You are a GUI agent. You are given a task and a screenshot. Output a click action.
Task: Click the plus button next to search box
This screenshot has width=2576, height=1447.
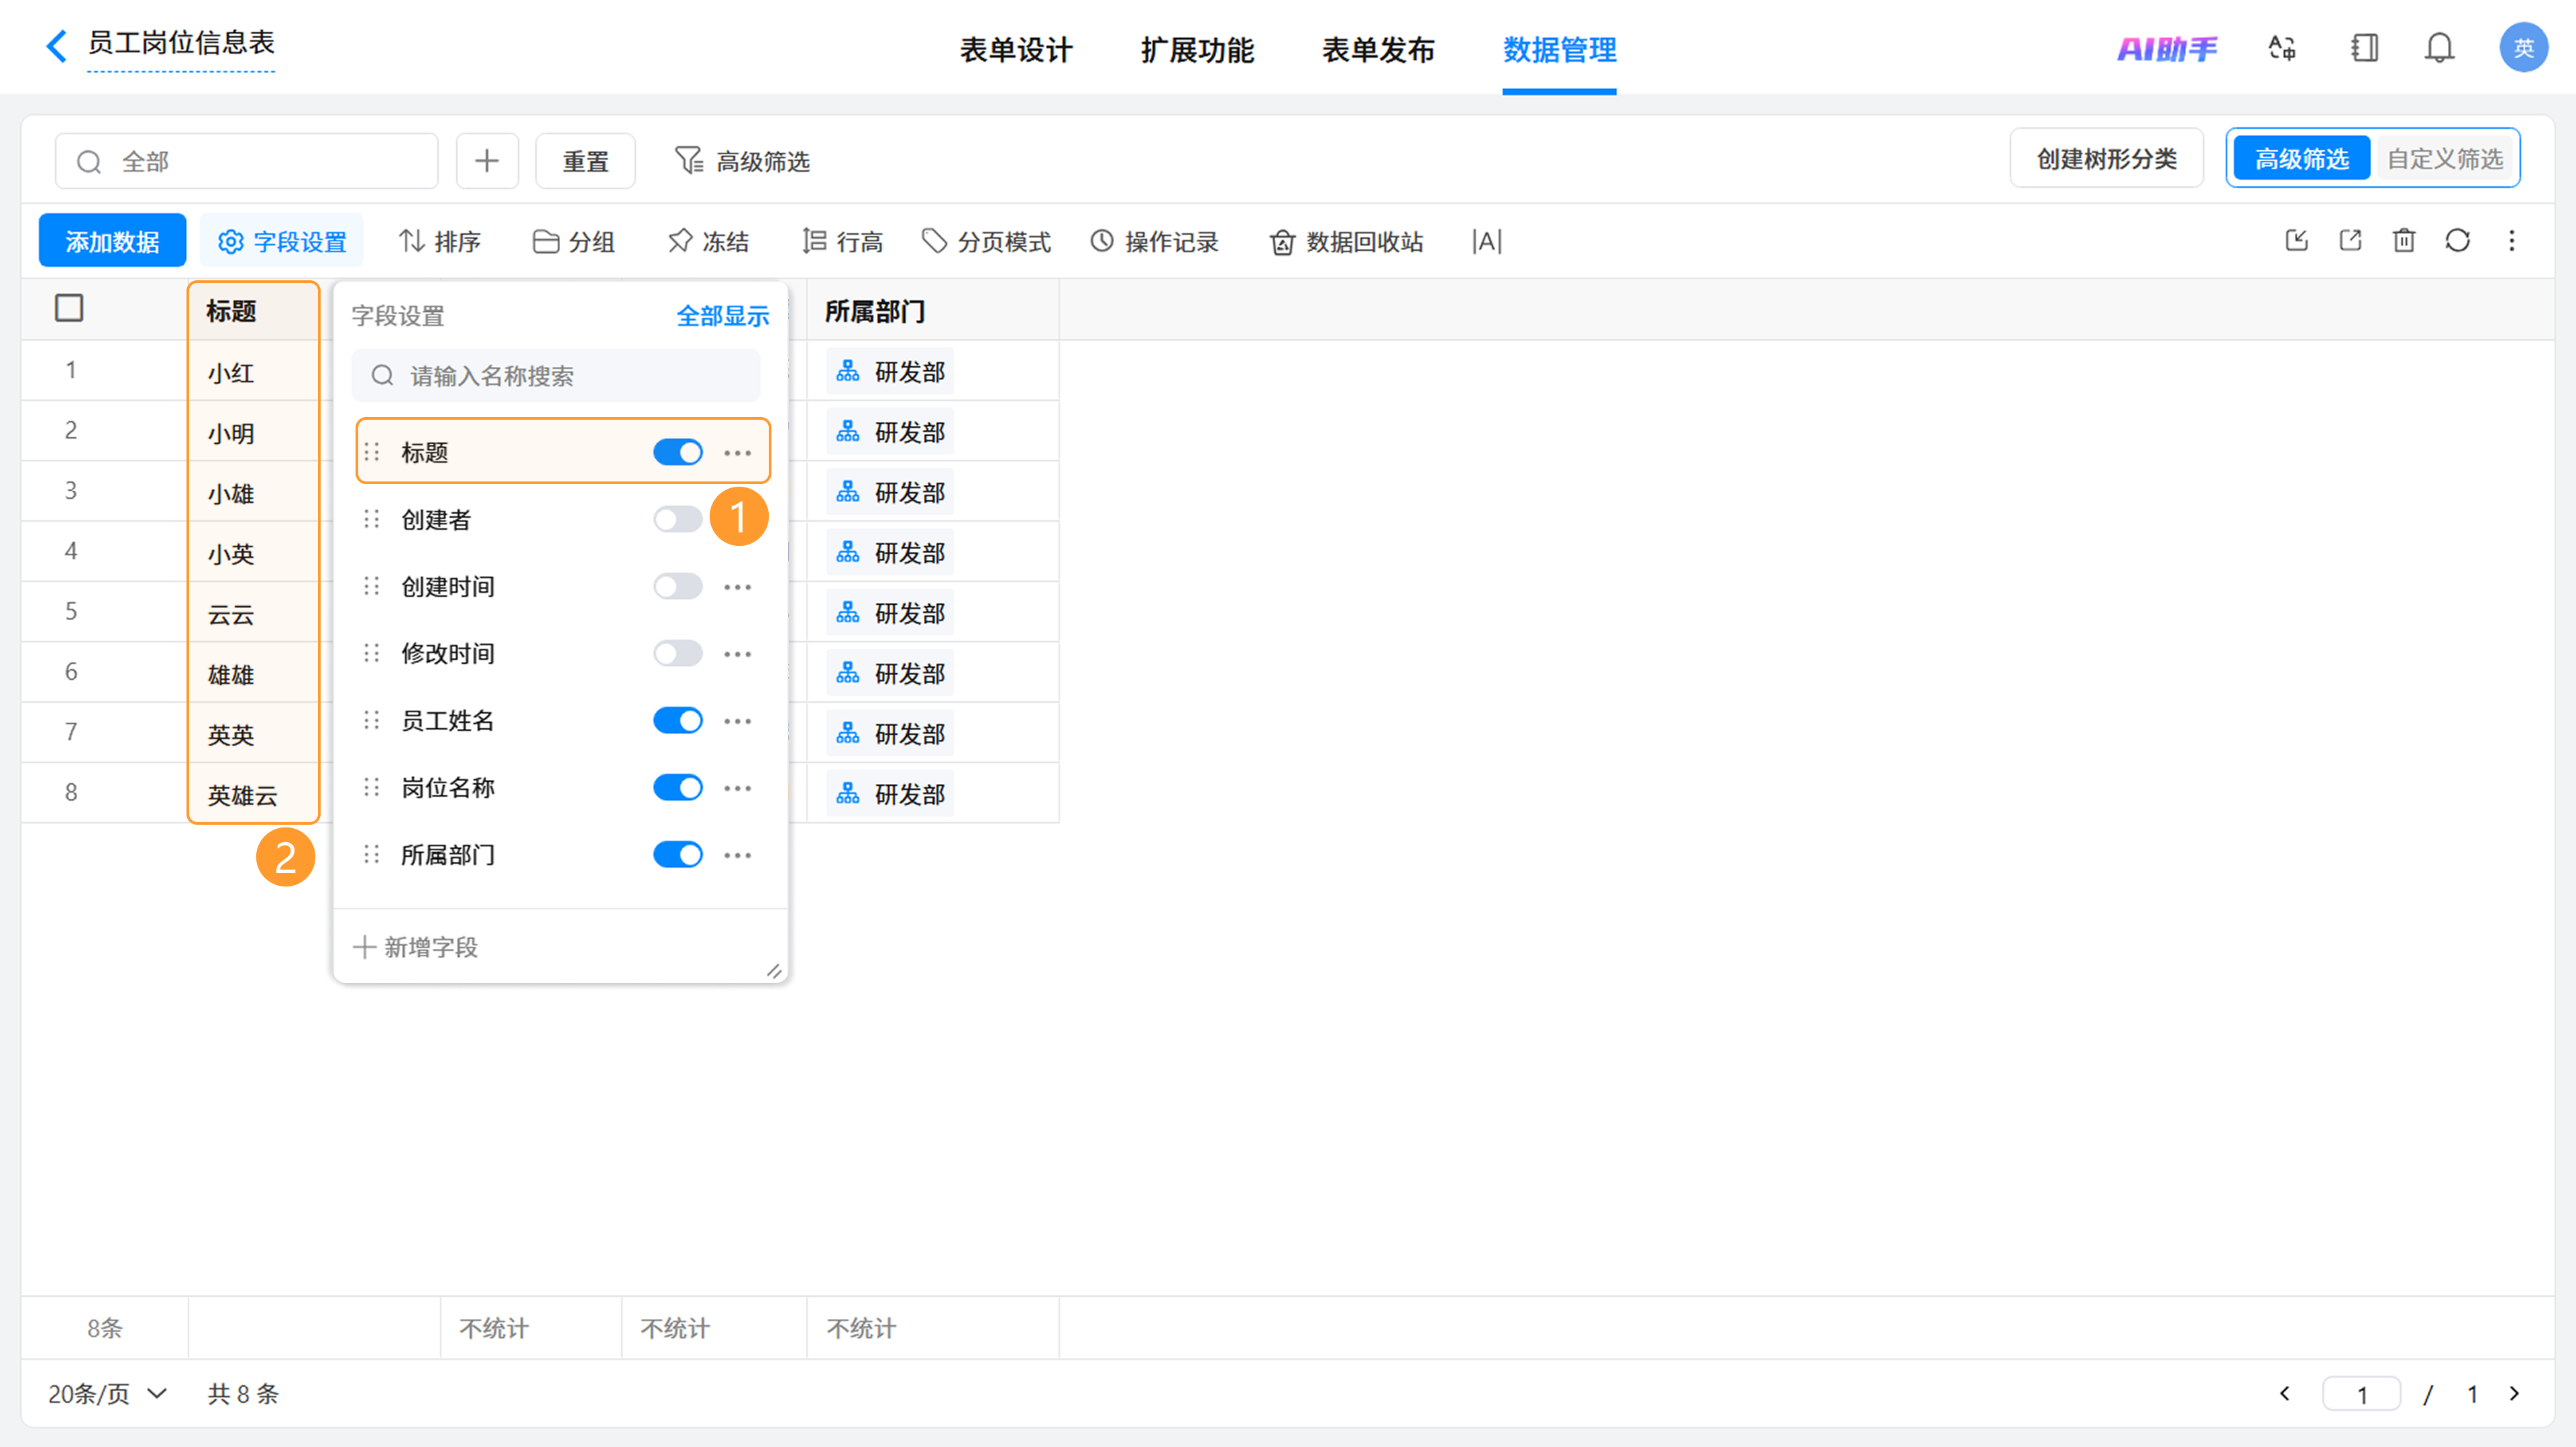[x=487, y=161]
